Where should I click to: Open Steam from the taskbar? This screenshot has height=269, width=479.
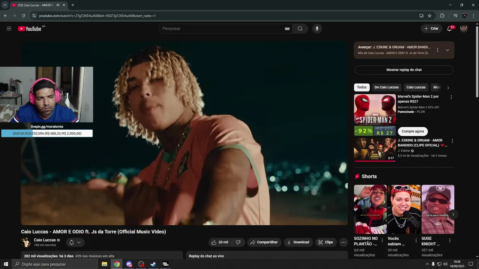[153, 264]
